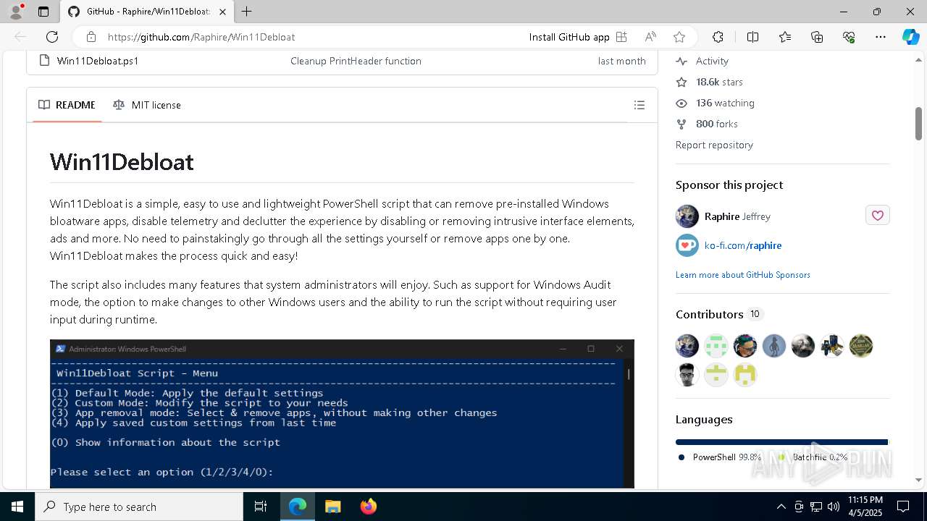Open Favorites list icon
The height and width of the screenshot is (521, 927).
point(785,37)
